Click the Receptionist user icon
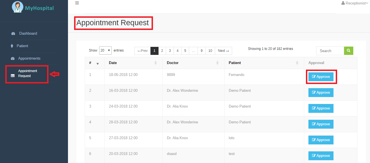The image size is (370, 163). 343,3
